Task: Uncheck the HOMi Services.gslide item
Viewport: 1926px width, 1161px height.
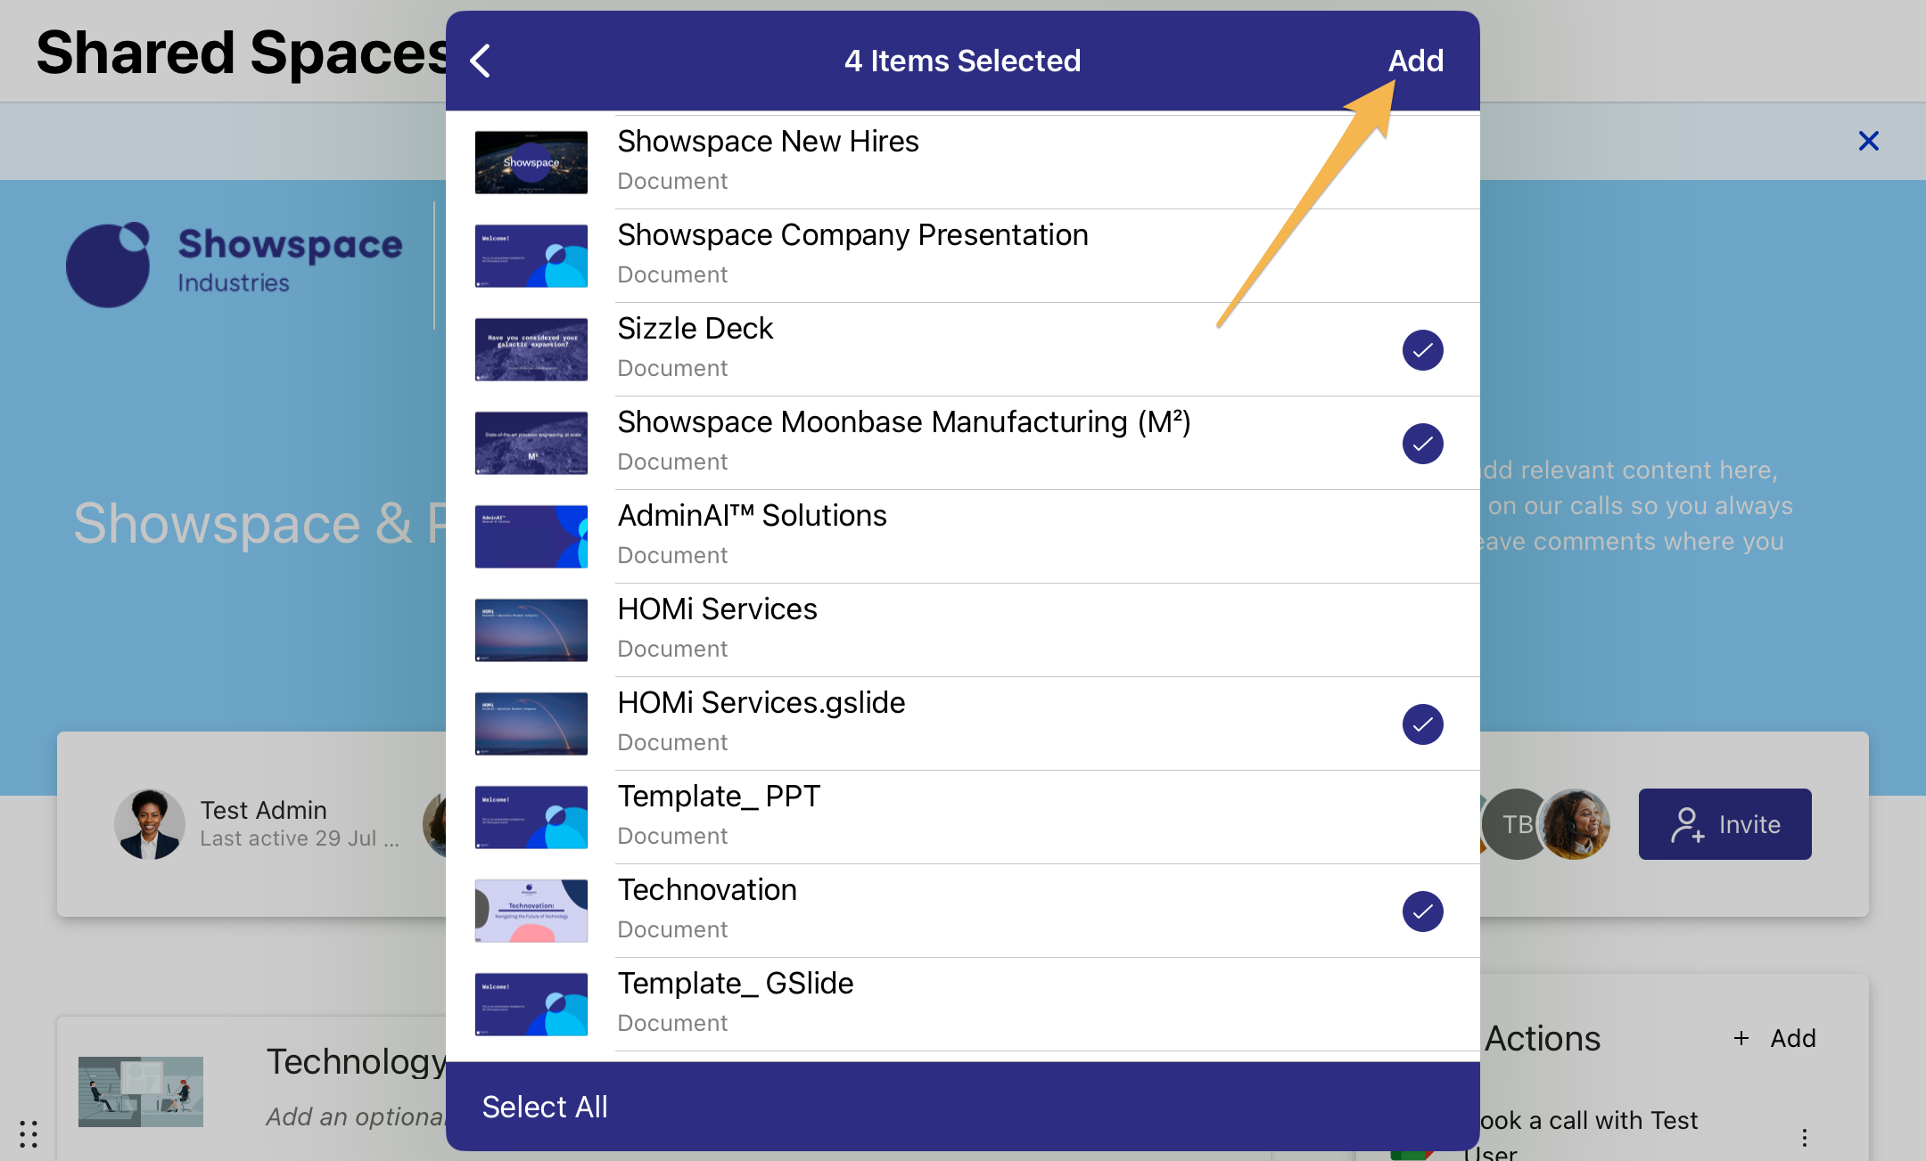Action: [x=1422, y=724]
